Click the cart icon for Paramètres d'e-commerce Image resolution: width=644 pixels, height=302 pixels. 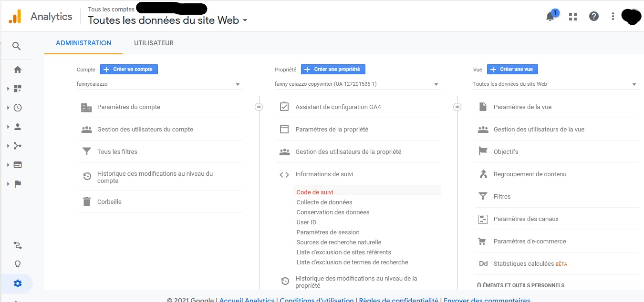[x=483, y=241]
